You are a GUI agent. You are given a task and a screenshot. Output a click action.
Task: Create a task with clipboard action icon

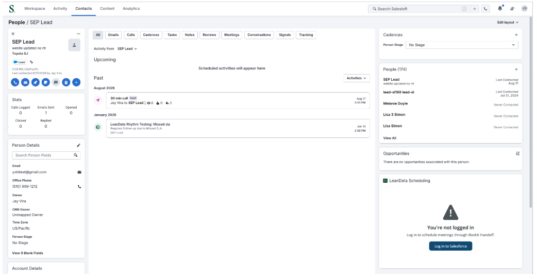click(66, 82)
